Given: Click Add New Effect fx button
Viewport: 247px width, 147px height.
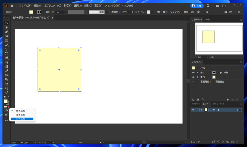Looking at the screenshot, I should coord(203,100).
